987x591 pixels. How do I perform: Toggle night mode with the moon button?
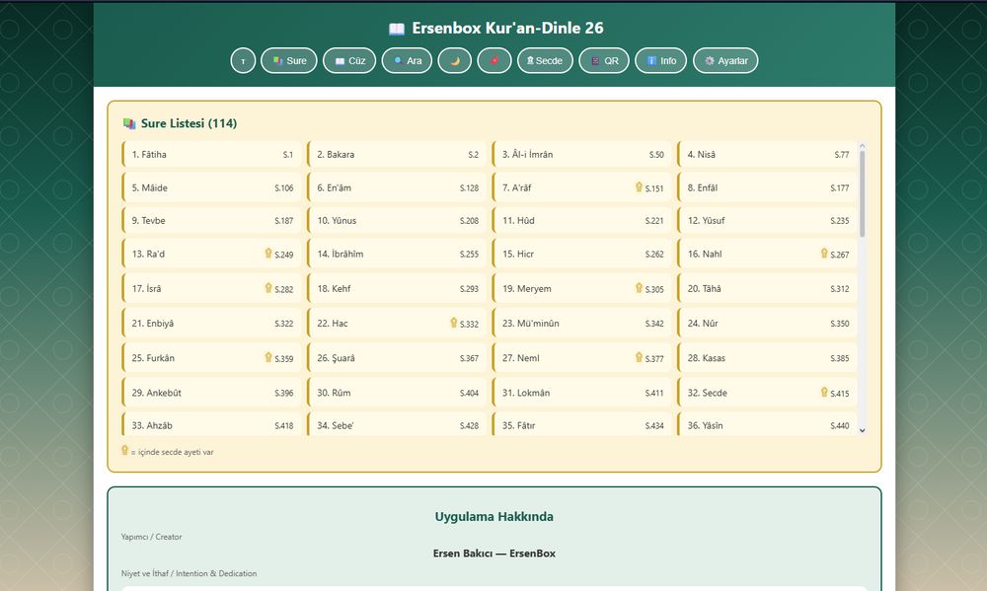[454, 61]
